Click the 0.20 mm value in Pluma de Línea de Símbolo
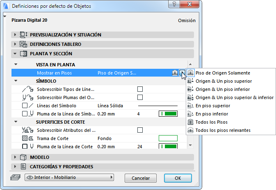 click(x=106, y=114)
